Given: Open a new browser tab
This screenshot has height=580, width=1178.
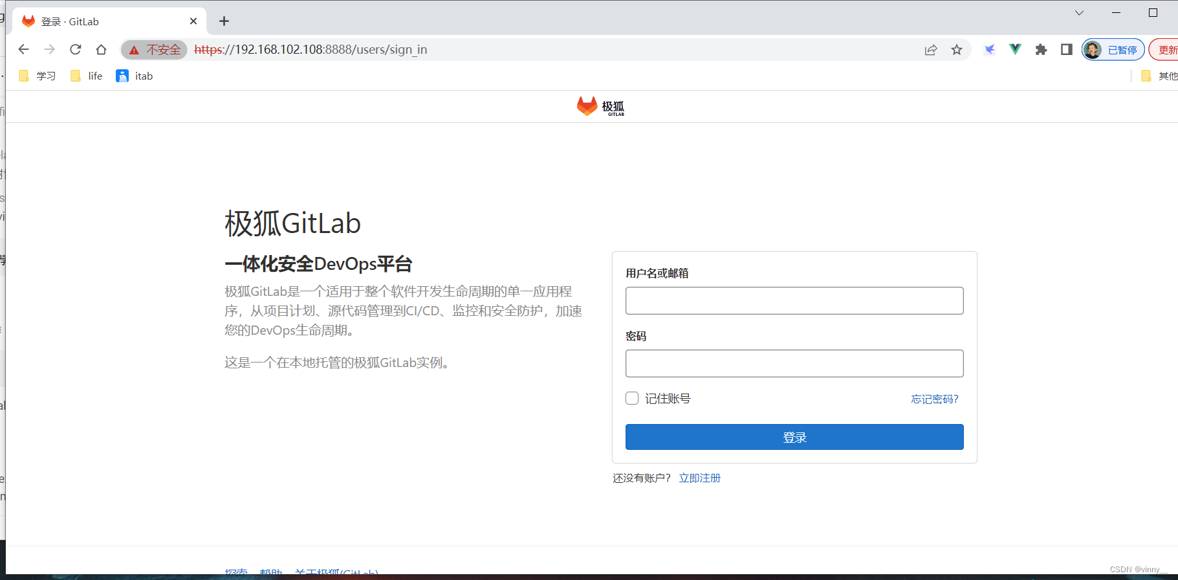Looking at the screenshot, I should tap(224, 21).
